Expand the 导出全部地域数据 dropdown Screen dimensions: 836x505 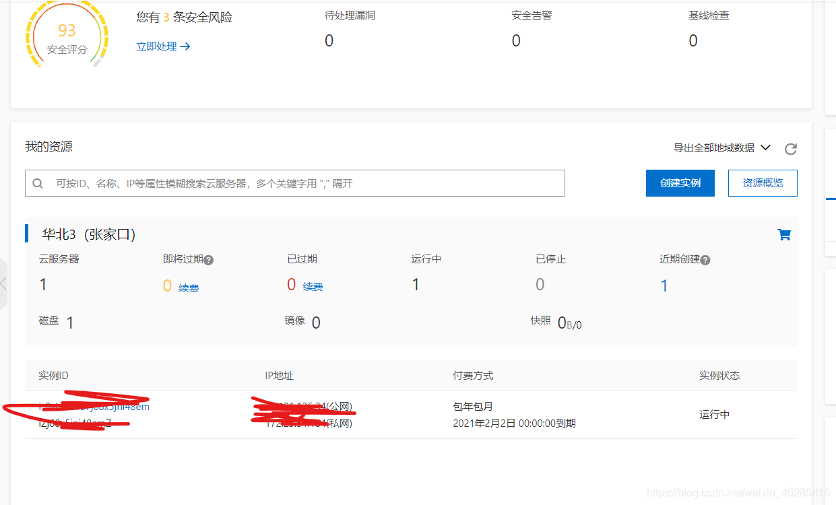[x=722, y=148]
